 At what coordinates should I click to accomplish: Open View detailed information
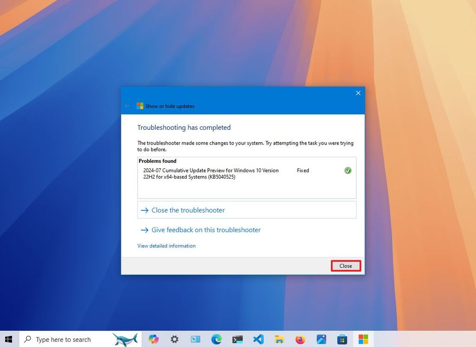166,246
